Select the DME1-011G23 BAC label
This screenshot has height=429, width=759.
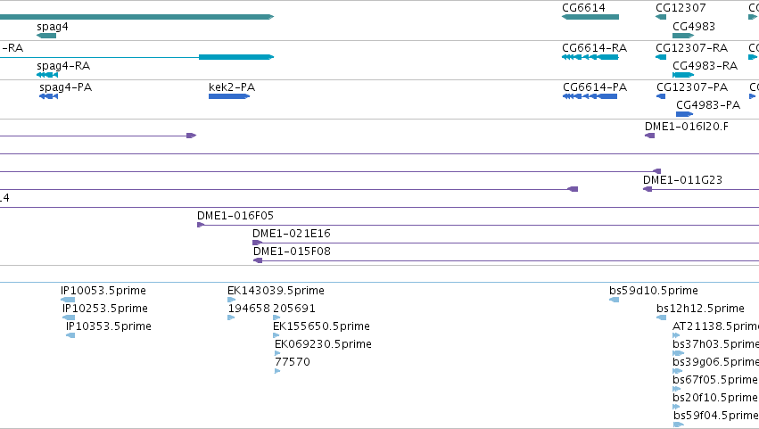click(x=682, y=180)
